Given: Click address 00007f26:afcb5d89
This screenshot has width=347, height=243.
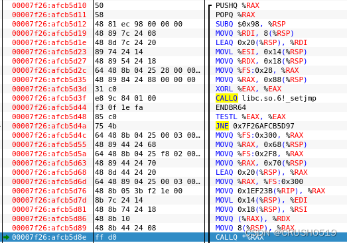Looking at the screenshot, I should point(49,228).
